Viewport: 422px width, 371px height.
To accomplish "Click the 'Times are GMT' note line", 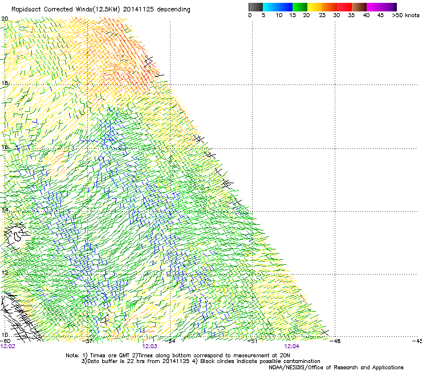I will pyautogui.click(x=178, y=356).
